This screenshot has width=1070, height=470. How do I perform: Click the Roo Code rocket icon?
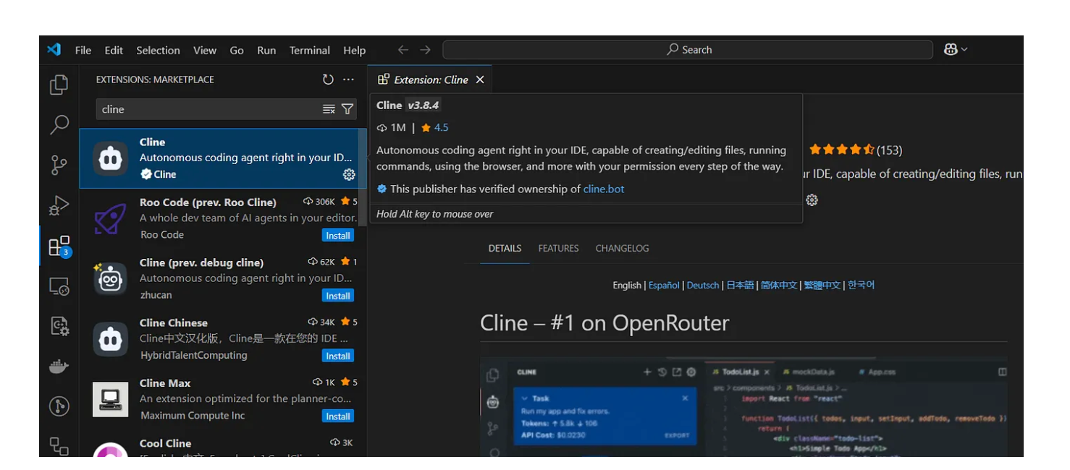(110, 218)
